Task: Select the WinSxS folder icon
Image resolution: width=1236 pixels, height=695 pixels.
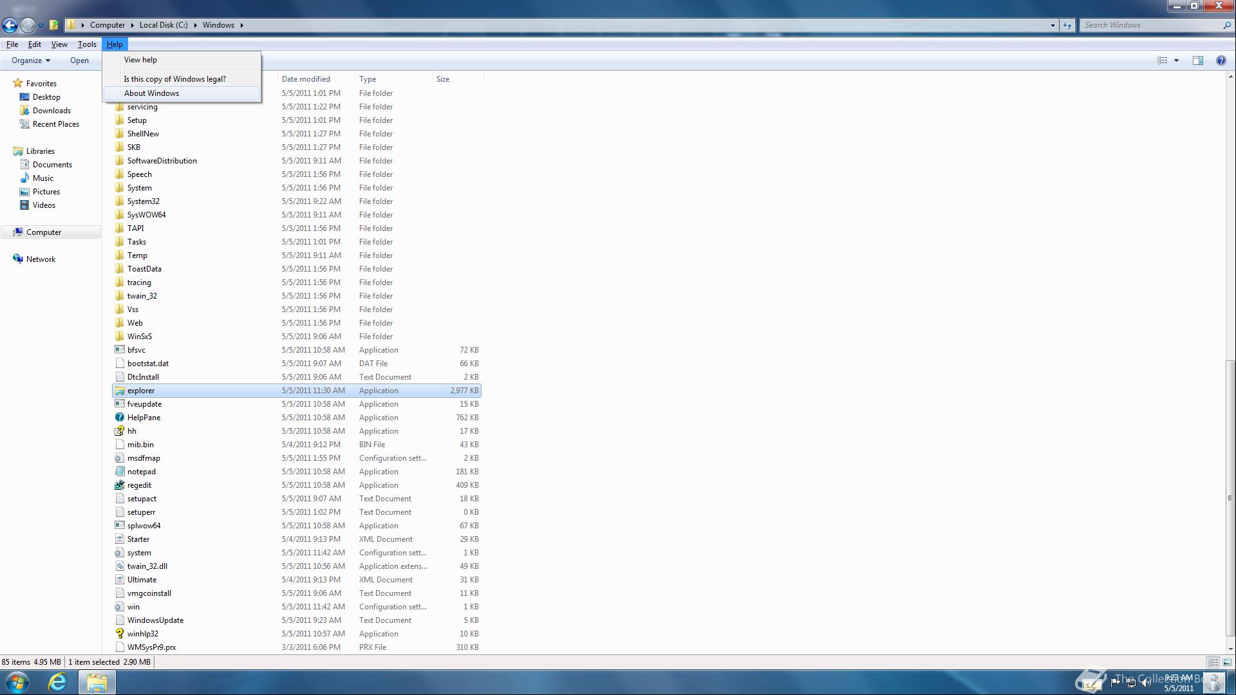Action: pos(119,337)
